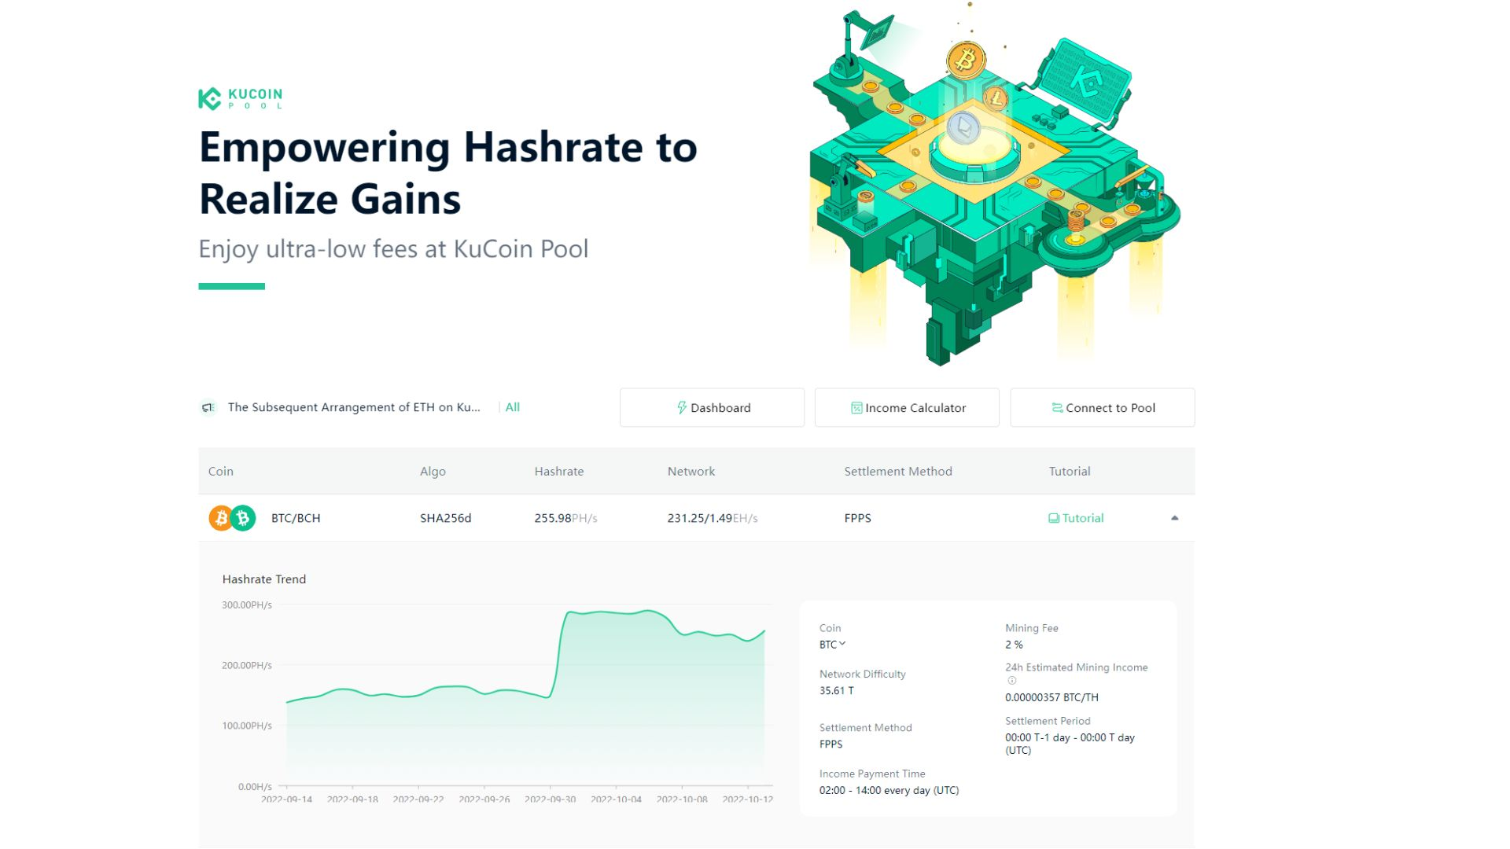Open the BTC coin dropdown in details

tap(832, 645)
